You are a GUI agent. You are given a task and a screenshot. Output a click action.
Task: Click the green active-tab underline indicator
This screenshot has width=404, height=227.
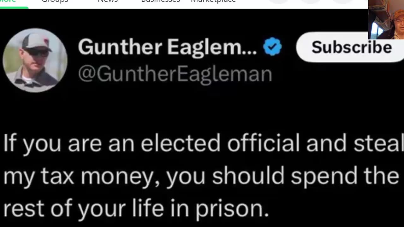pos(14,8)
